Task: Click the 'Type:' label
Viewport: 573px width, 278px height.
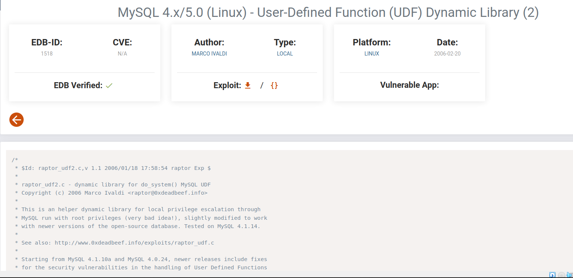Action: (285, 42)
